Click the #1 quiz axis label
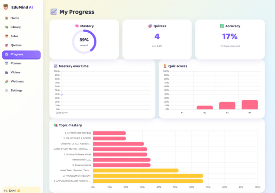Viewport: 275px width, 193px height. [x=182, y=113]
